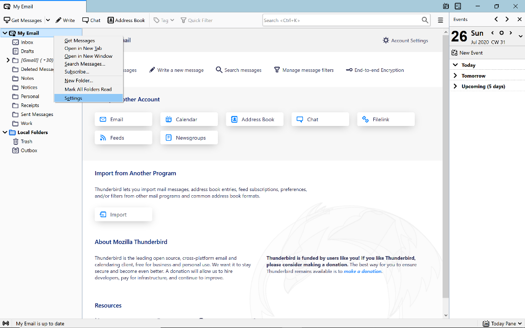
Task: Open the Tag dropdown
Action: click(x=164, y=20)
